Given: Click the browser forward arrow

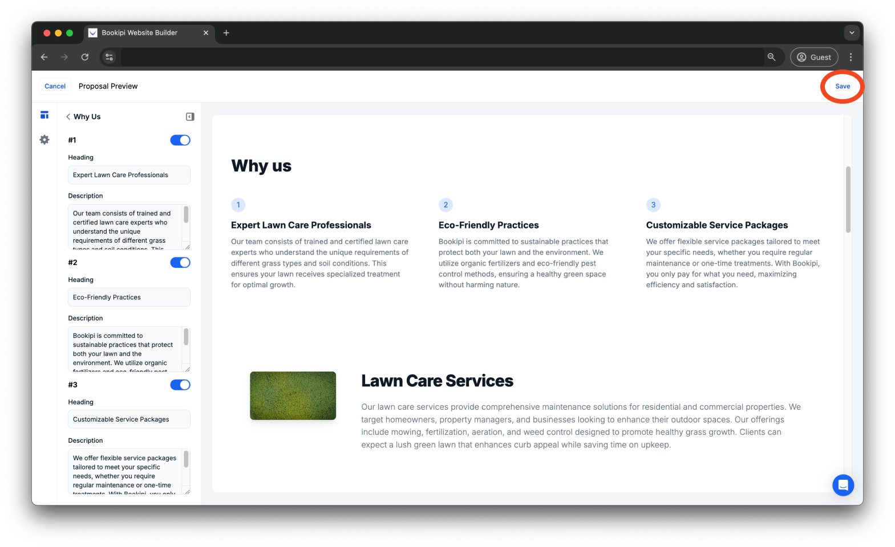Looking at the screenshot, I should 64,57.
